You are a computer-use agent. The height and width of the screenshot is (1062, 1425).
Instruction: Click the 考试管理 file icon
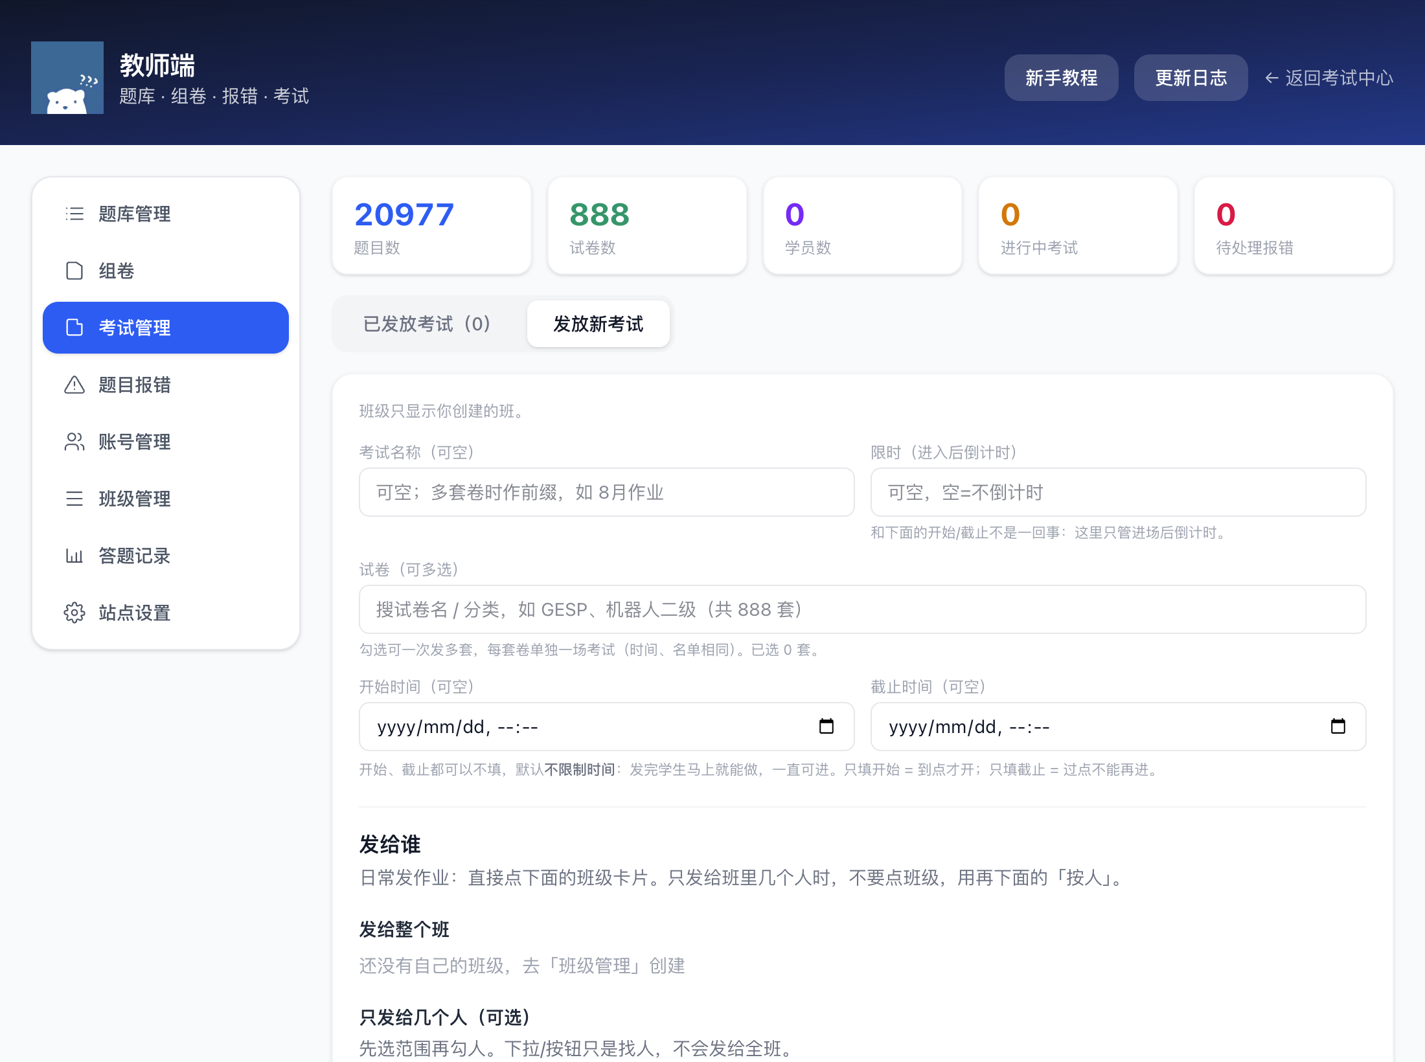tap(74, 328)
